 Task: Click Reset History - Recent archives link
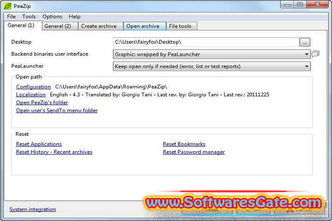(x=54, y=152)
